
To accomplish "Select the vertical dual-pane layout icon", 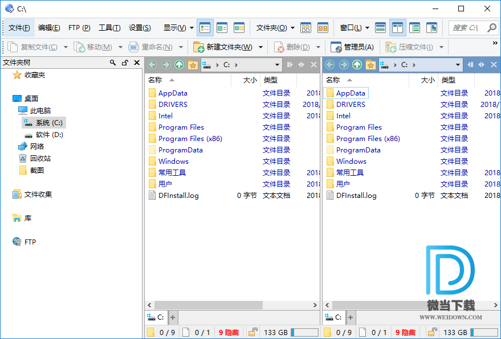I will click(397, 28).
